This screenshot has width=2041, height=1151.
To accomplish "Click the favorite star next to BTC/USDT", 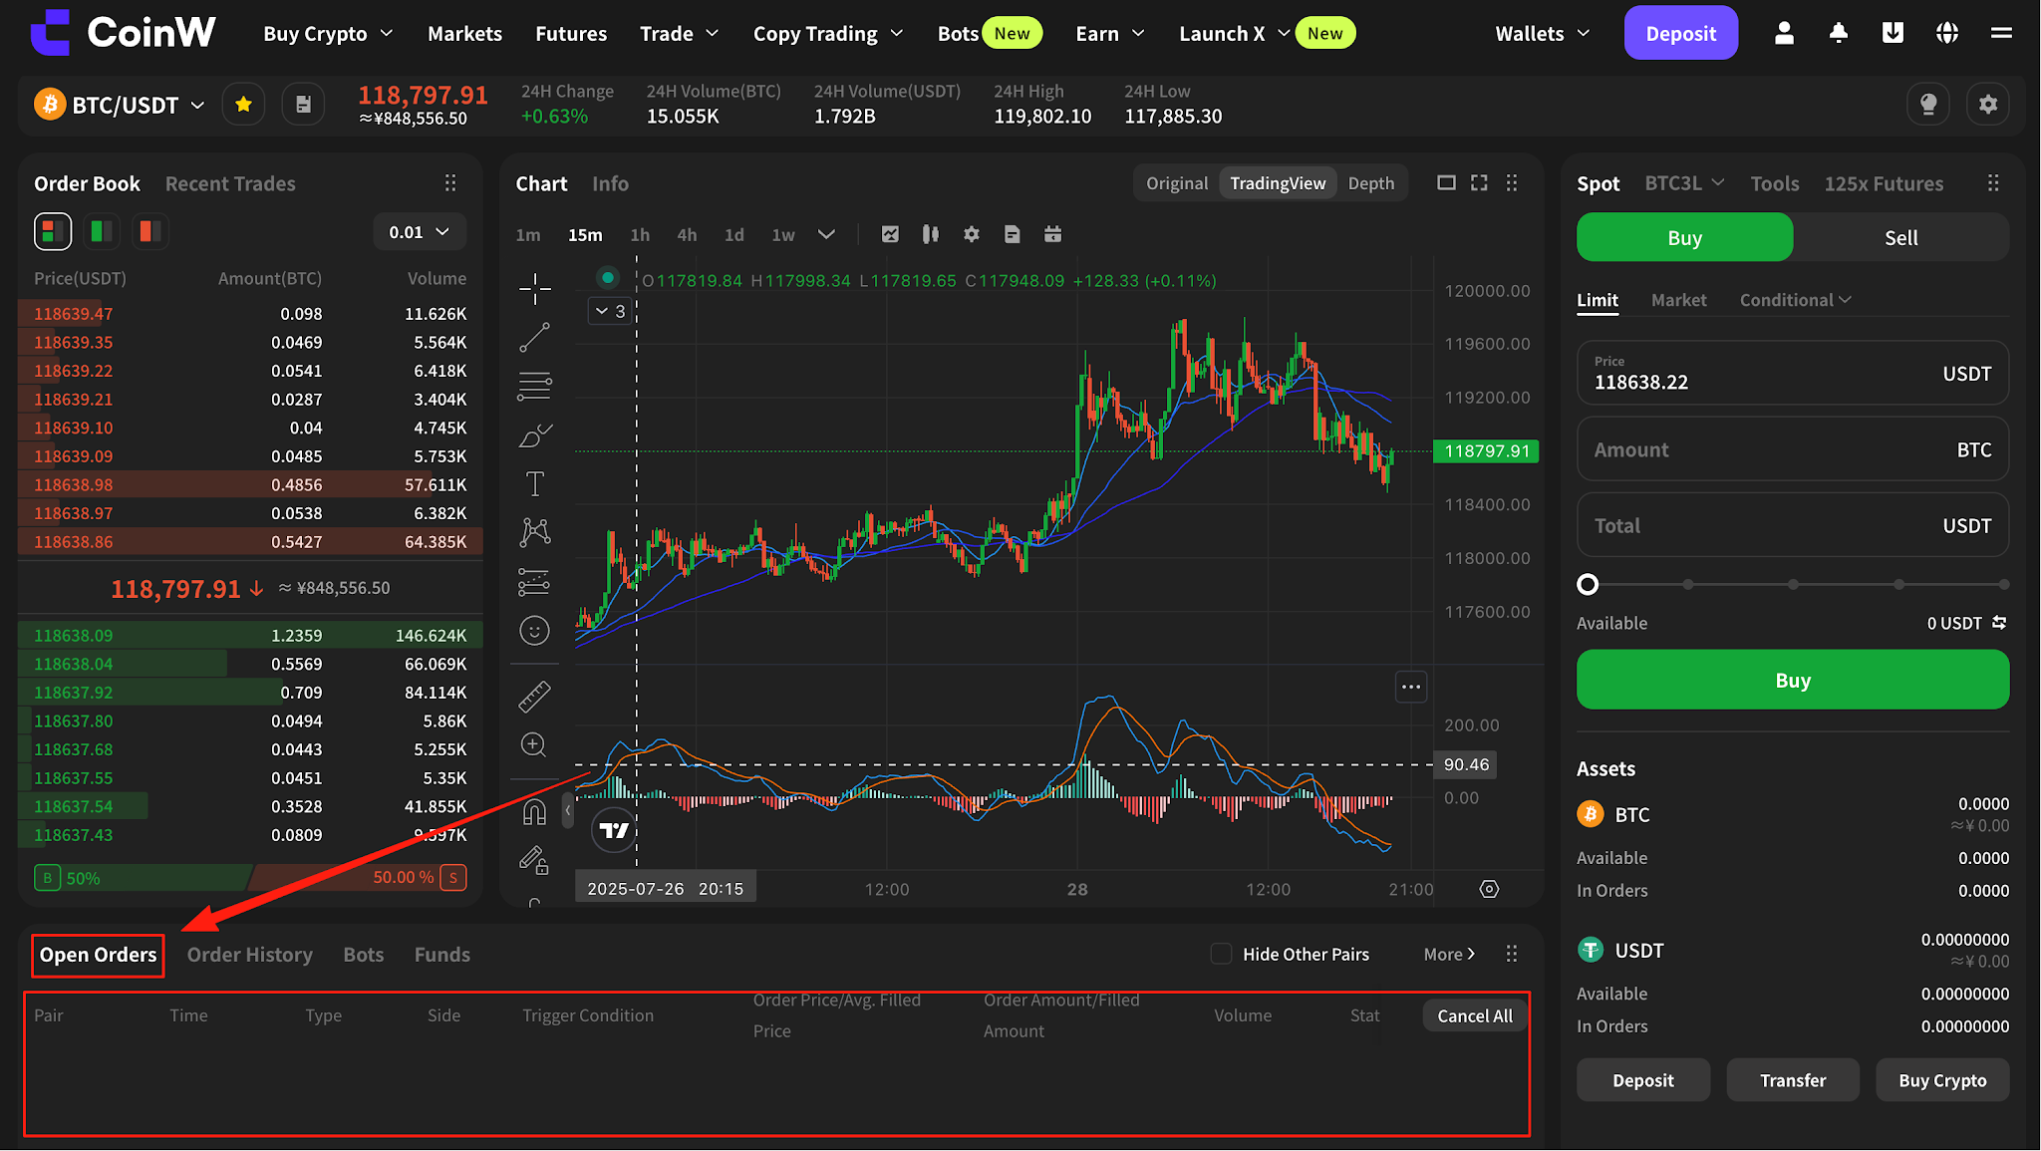I will (x=243, y=105).
